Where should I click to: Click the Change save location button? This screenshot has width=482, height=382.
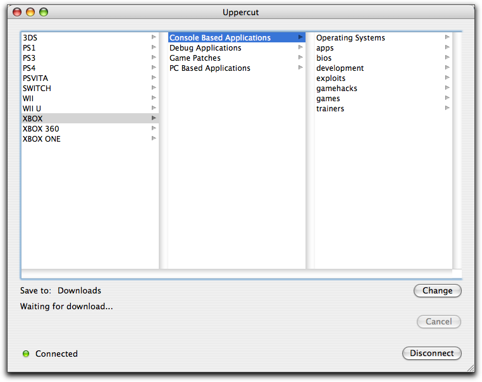(438, 291)
